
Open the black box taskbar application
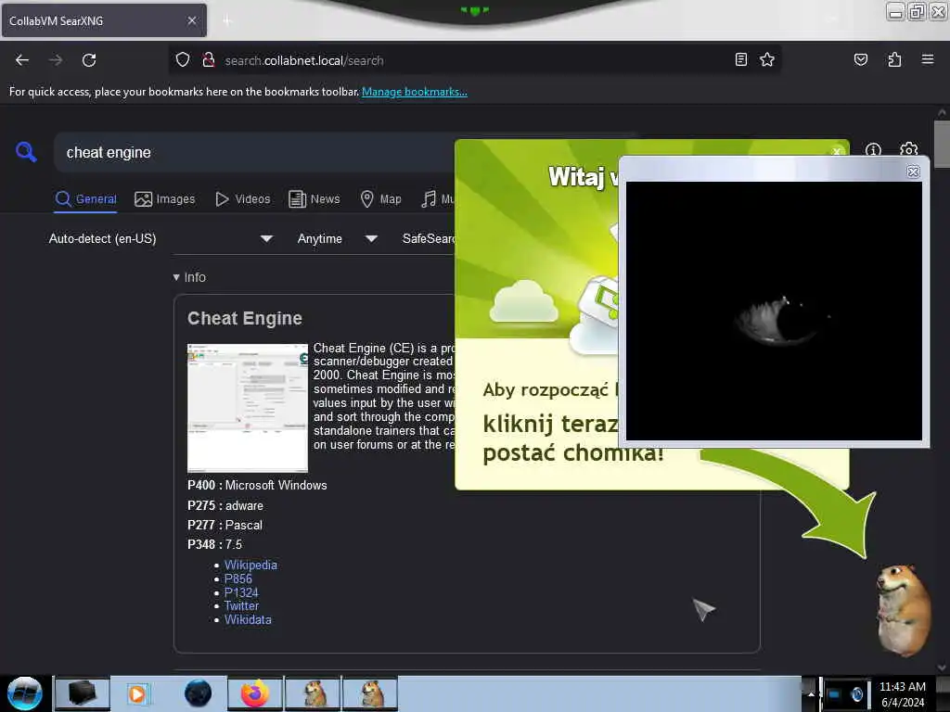pos(82,693)
